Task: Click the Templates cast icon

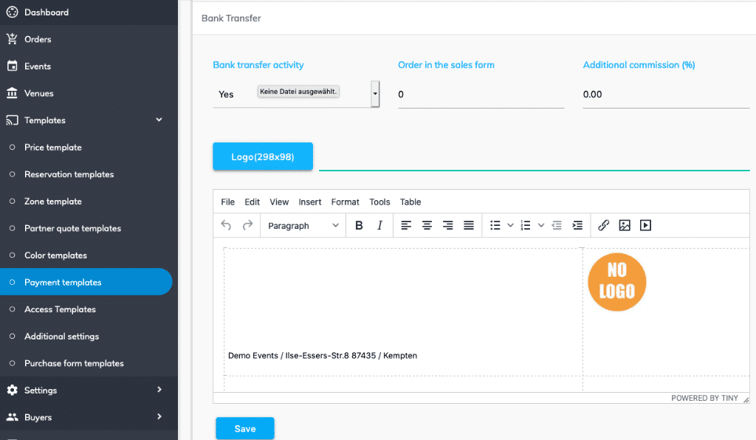Action: pos(12,120)
